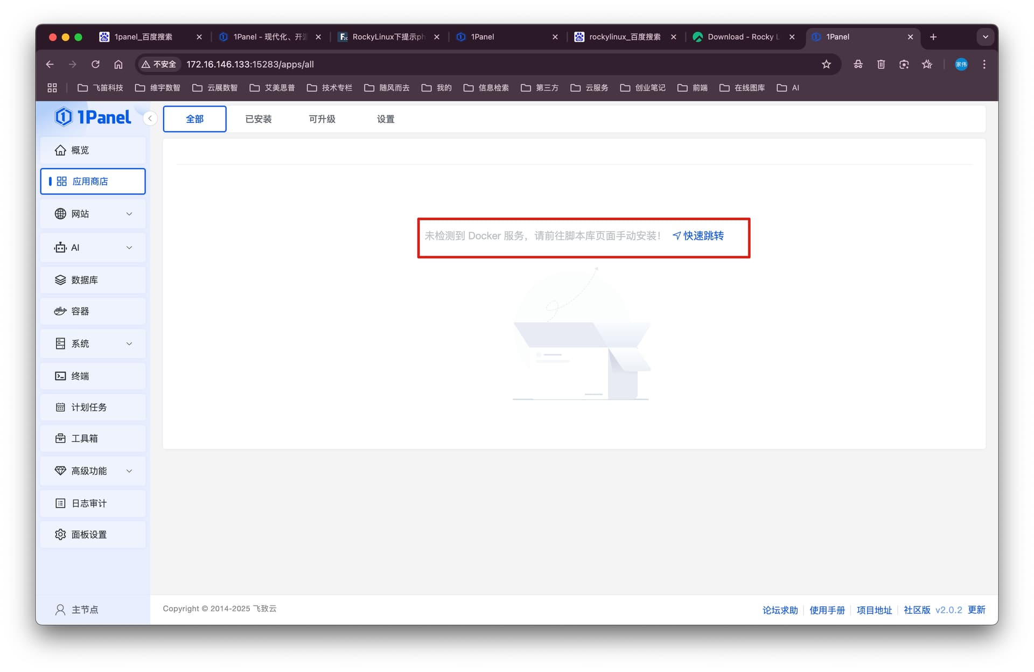Click the gear icon for 面板设置
Screen dimensions: 1034x672
(x=60, y=534)
